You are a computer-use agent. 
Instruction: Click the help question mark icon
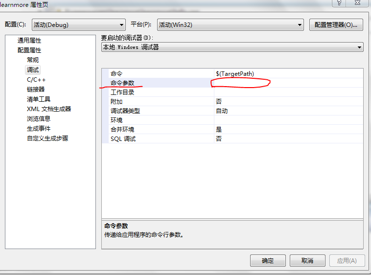(x=339, y=3)
